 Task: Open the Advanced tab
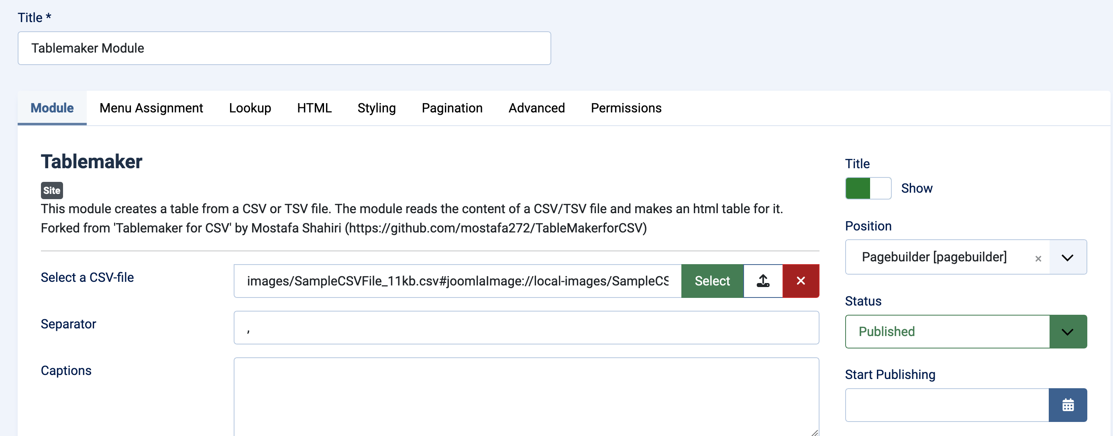tap(536, 108)
